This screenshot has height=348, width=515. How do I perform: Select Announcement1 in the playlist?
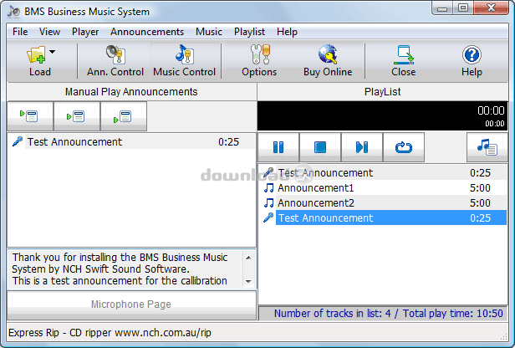383,187
